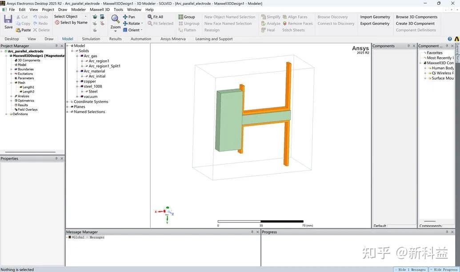Click the Layers side tab

[457, 48]
